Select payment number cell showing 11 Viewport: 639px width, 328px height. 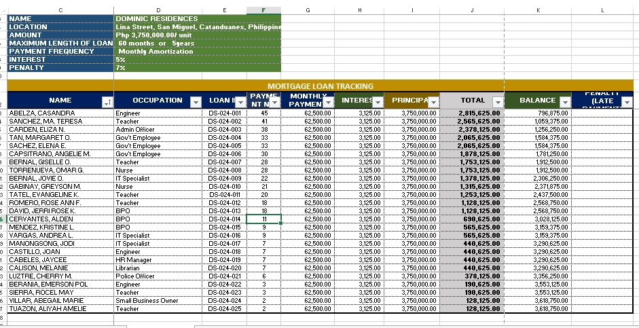click(x=263, y=219)
